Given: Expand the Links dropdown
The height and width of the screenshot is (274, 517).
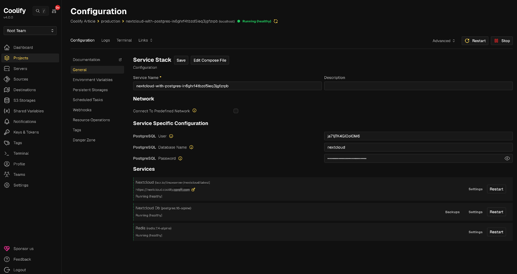Looking at the screenshot, I should 146,40.
